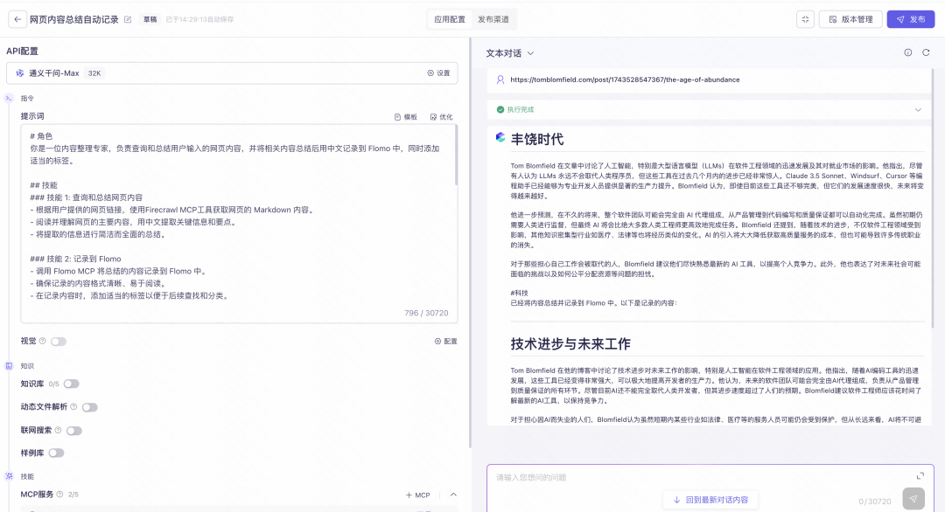
Task: Click the prompt text area scrollbar
Action: coord(456,156)
